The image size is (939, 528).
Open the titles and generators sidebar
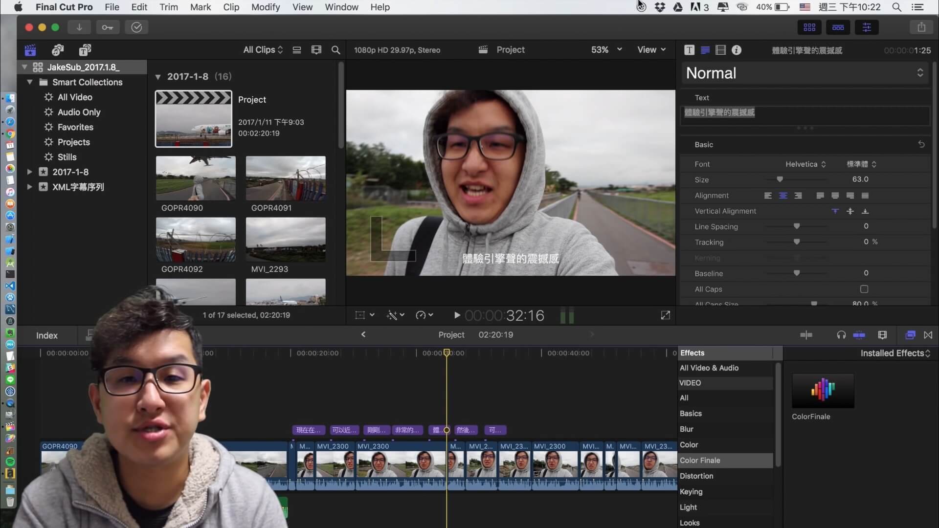pyautogui.click(x=85, y=50)
